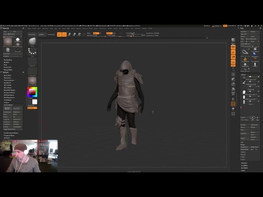Viewport: 263px width, 197px height.
Task: Click the Move canvas navigation button
Action: (x=233, y=79)
